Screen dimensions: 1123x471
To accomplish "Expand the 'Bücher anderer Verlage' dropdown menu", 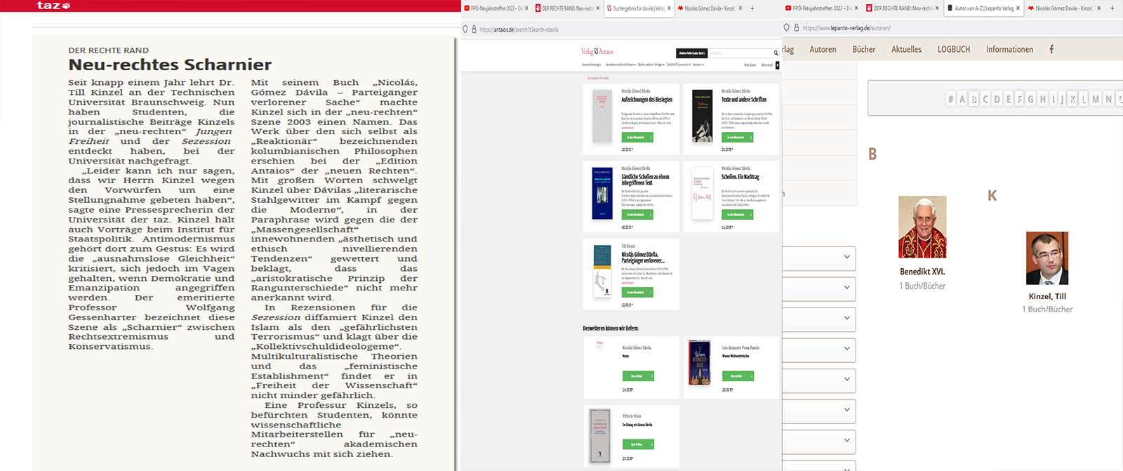I will [651, 65].
